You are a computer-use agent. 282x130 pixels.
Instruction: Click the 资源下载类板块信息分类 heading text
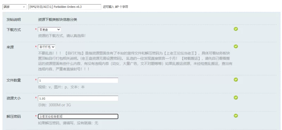(57, 20)
